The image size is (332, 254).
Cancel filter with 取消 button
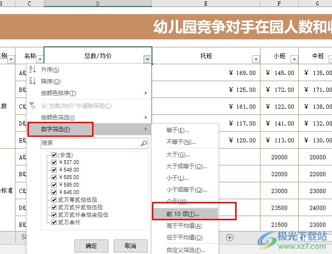tap(130, 246)
